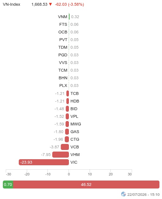This screenshot has width=162, height=199.
Task: Select the green VNM bar
Action: click(x=69, y=17)
